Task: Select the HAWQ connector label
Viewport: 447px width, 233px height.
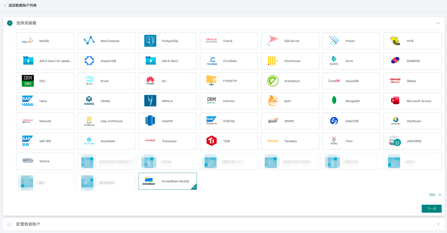Action: coord(105,101)
